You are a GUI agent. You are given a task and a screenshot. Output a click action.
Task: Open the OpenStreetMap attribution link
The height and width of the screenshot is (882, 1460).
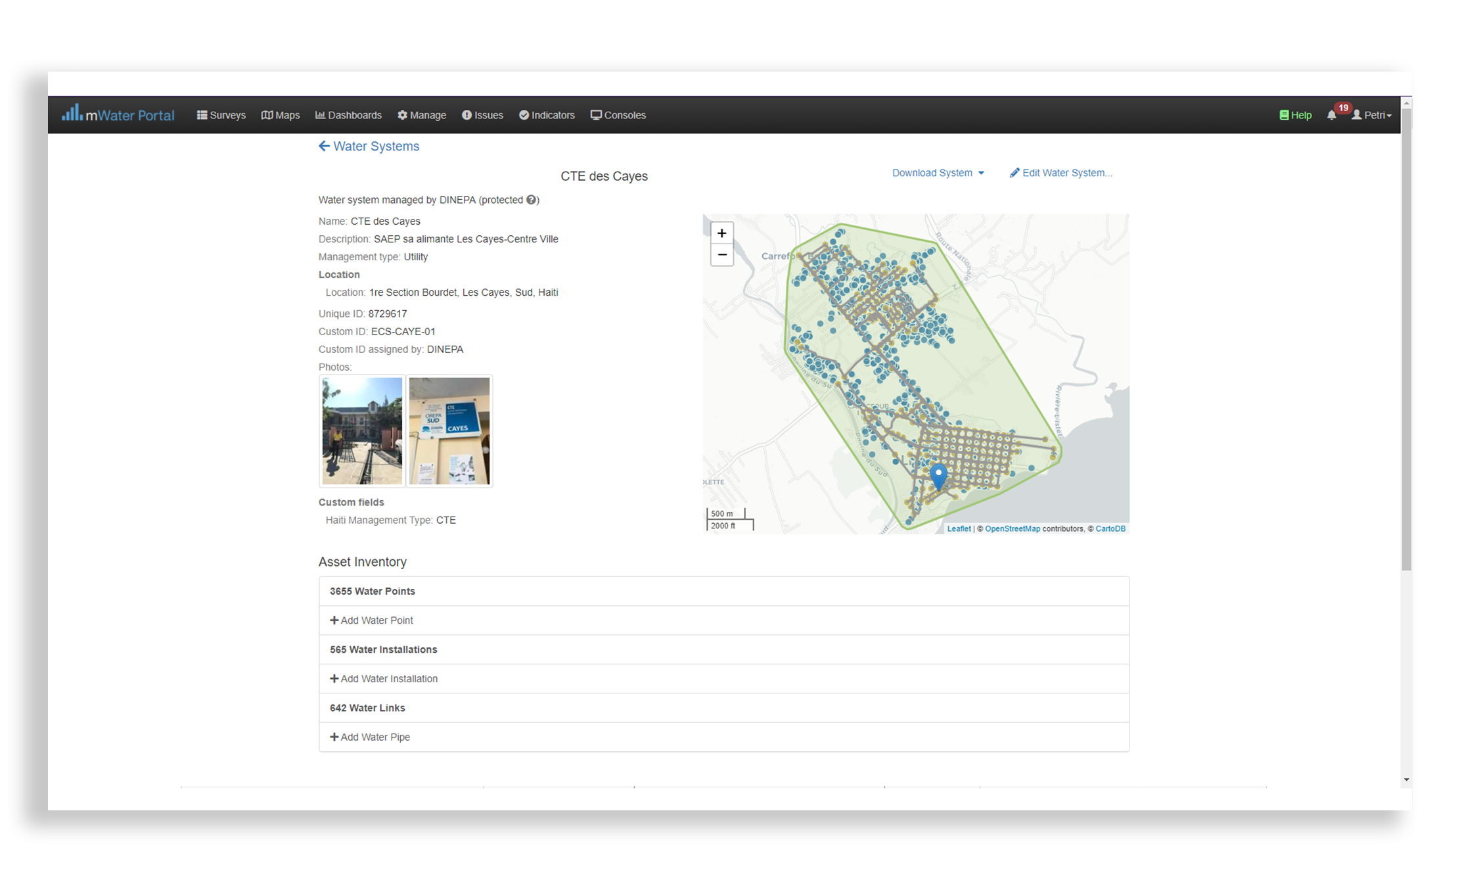click(x=1012, y=528)
